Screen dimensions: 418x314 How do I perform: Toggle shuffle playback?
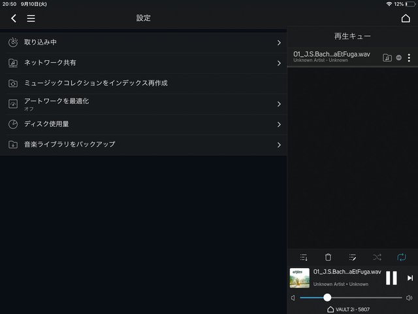(377, 257)
